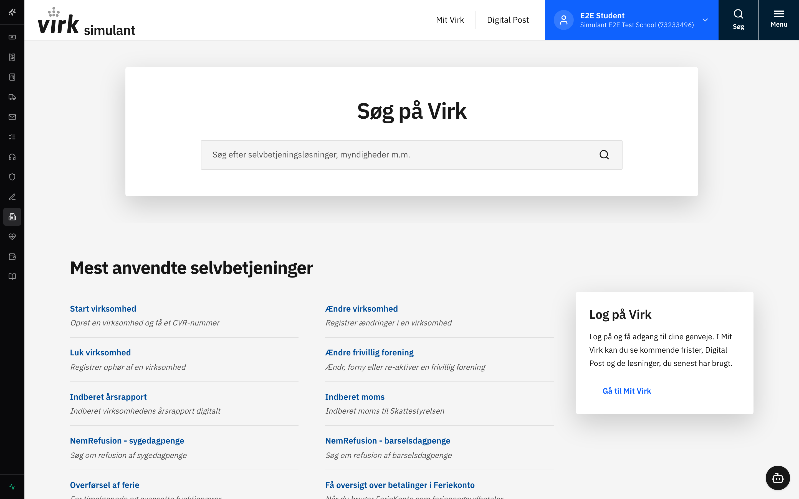Click 'Søg om refusion af barselsdagpenge' text

pyautogui.click(x=389, y=455)
